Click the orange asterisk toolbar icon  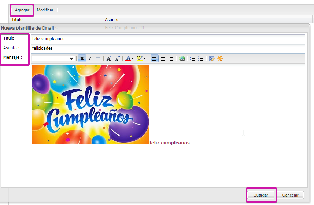click(x=220, y=58)
